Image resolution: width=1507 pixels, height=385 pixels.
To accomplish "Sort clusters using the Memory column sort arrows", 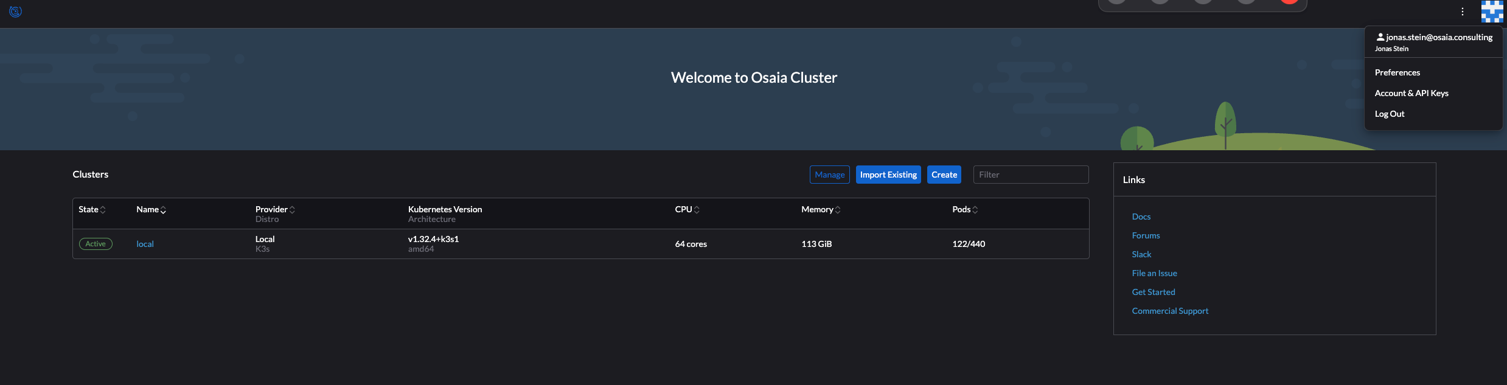I will click(838, 210).
